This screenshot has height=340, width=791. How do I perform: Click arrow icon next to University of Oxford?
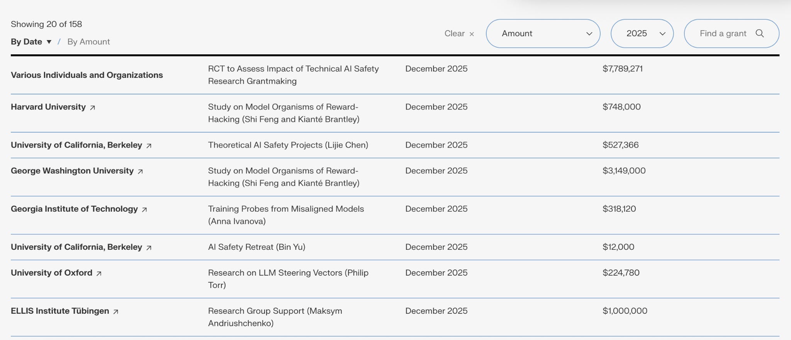tap(99, 274)
